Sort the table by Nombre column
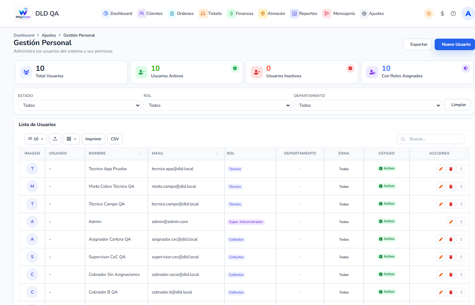Viewport: 475px width, 305px height. 116,154
